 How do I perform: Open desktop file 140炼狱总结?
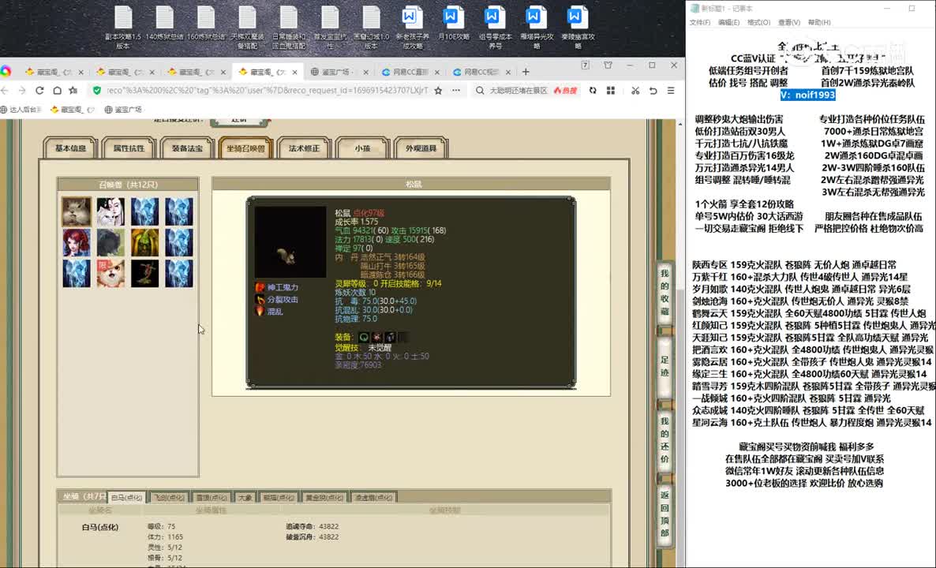tap(165, 24)
